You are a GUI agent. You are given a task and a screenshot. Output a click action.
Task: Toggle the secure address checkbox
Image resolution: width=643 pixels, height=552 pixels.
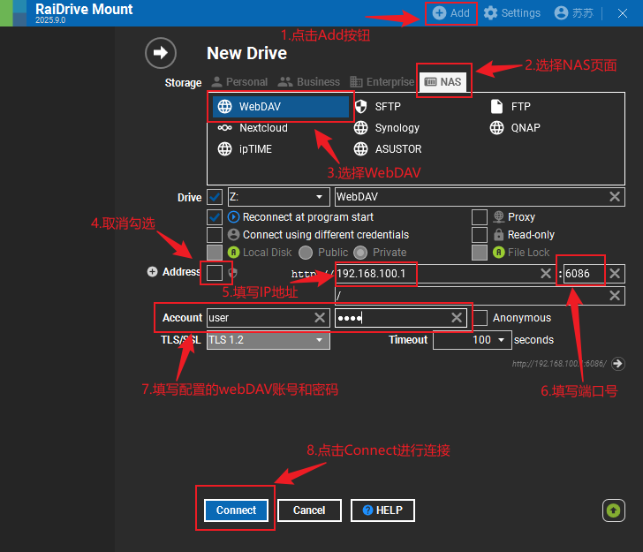point(215,273)
